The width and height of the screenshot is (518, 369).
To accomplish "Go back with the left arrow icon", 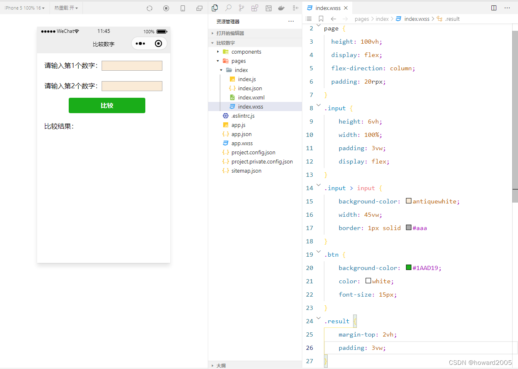I will [x=333, y=19].
